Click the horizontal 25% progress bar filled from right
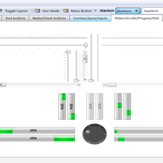 click(x=37, y=138)
